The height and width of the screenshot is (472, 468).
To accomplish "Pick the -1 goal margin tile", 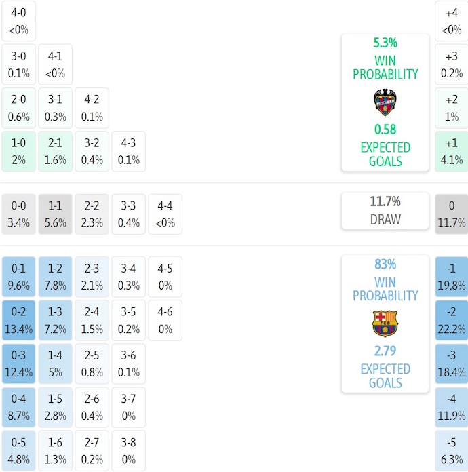I will click(451, 277).
